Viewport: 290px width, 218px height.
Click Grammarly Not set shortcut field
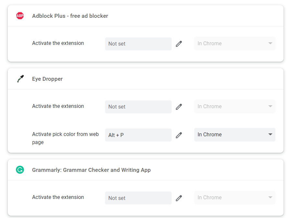[x=138, y=198]
